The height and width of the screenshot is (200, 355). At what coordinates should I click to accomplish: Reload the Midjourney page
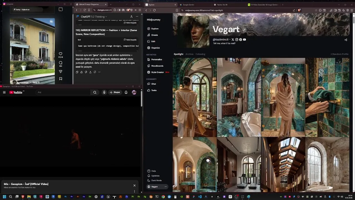tap(154, 10)
